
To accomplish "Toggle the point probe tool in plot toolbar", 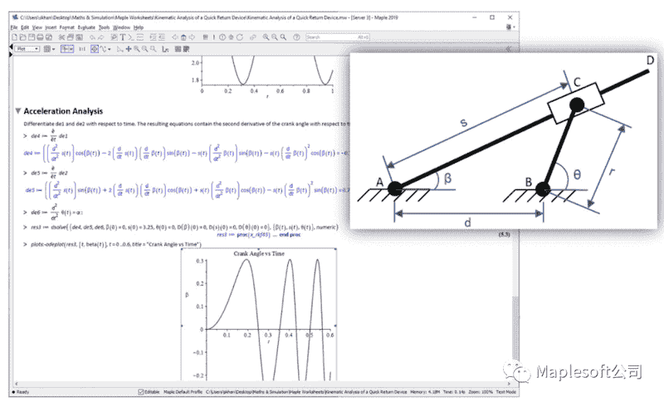I will tap(95, 49).
